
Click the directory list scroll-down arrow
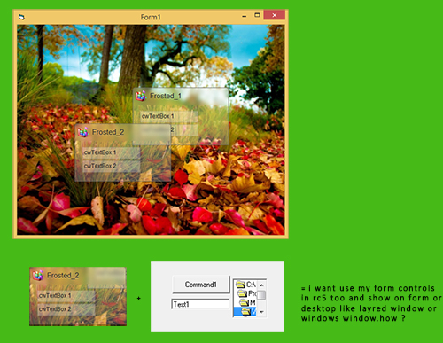(x=261, y=312)
